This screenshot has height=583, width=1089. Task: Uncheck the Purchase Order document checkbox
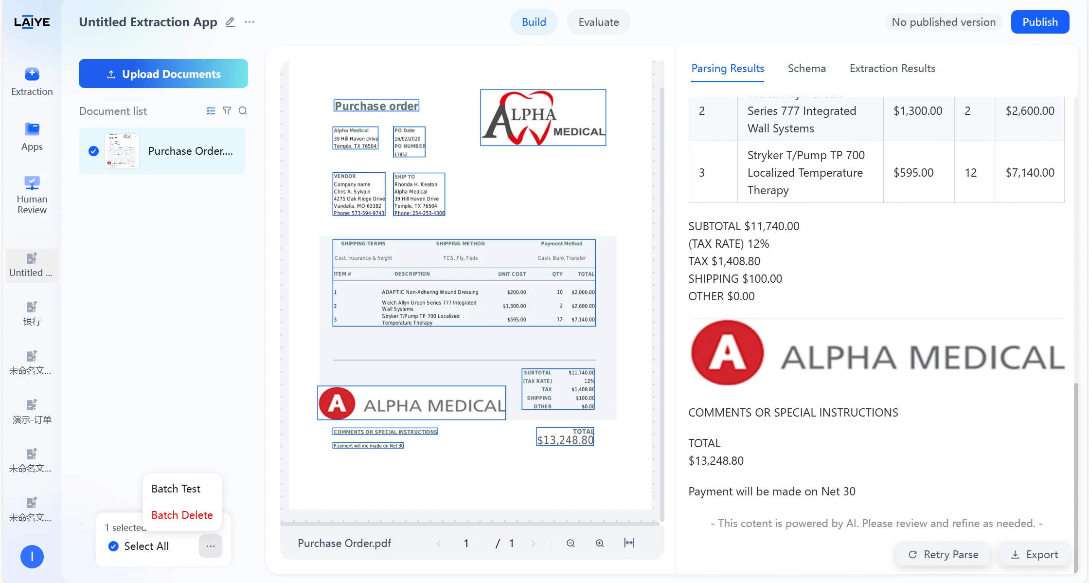pyautogui.click(x=93, y=151)
